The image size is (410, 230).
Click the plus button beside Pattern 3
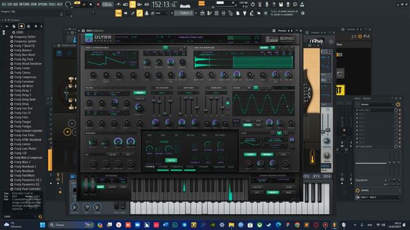point(197,13)
